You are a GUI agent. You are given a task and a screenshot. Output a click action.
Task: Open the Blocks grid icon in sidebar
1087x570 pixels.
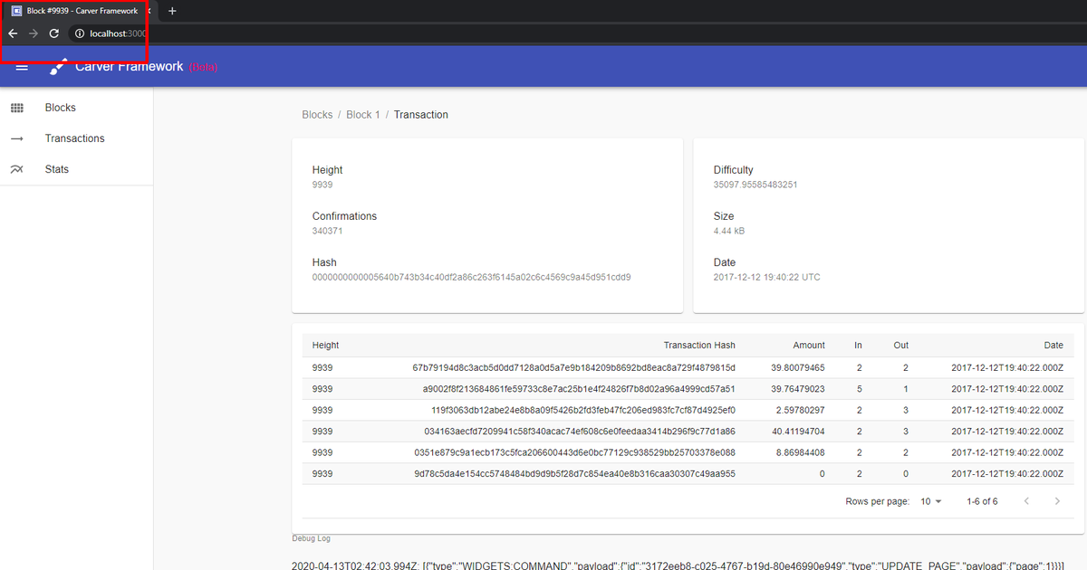pos(18,108)
